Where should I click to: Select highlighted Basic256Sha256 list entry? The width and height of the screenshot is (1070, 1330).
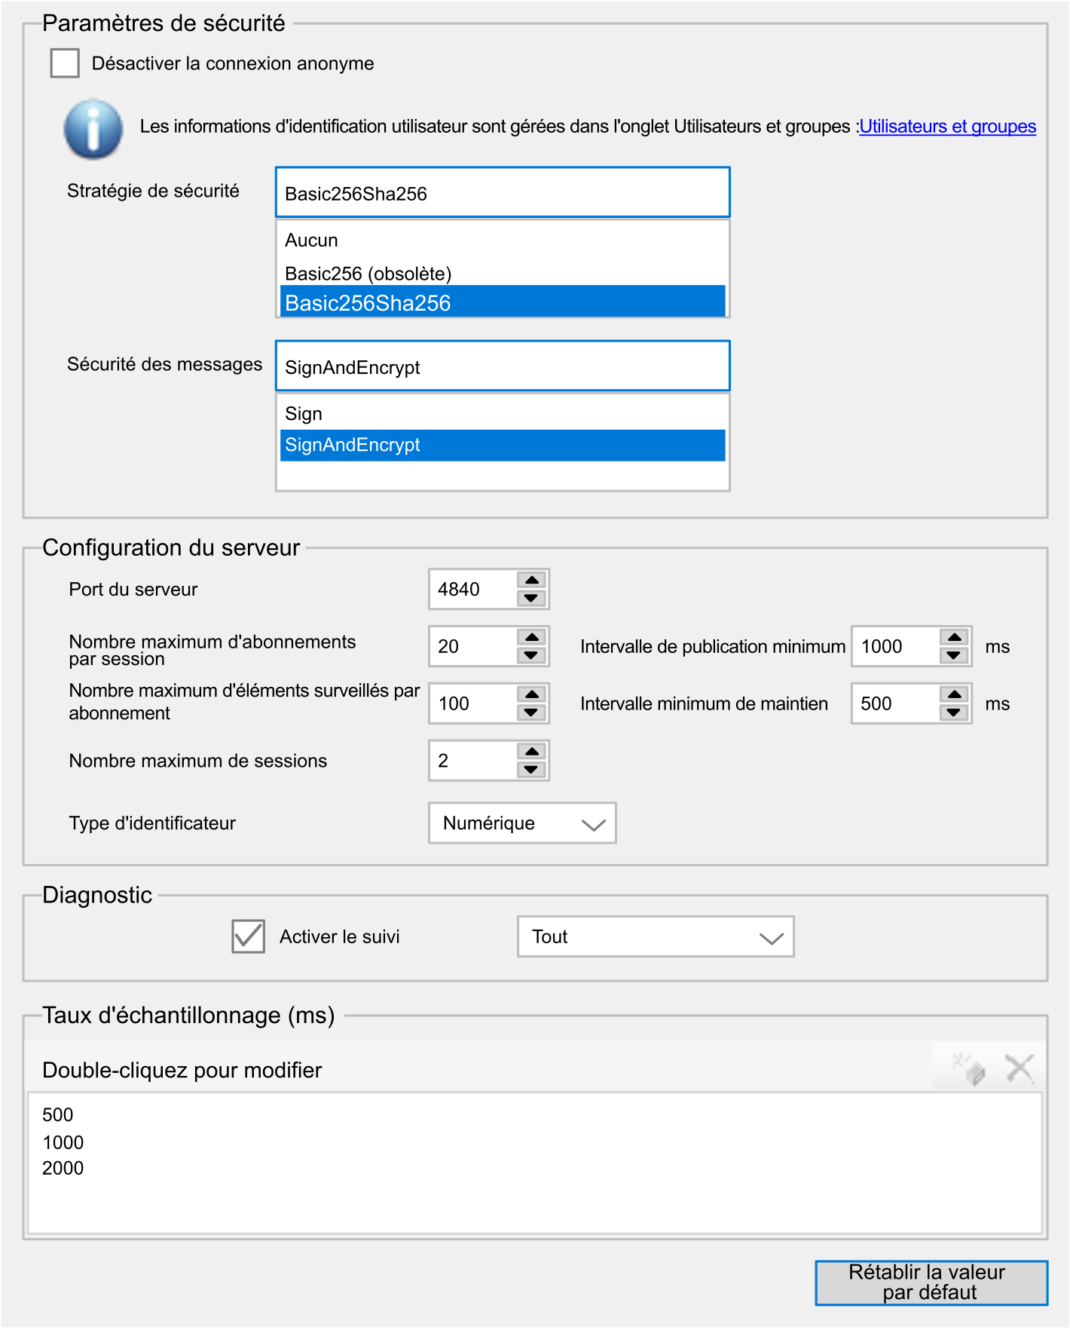point(503,302)
